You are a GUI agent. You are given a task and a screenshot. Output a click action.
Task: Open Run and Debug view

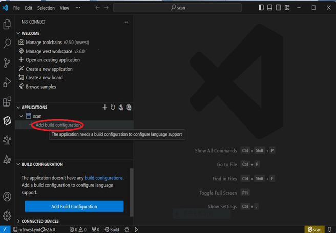[x=7, y=82]
